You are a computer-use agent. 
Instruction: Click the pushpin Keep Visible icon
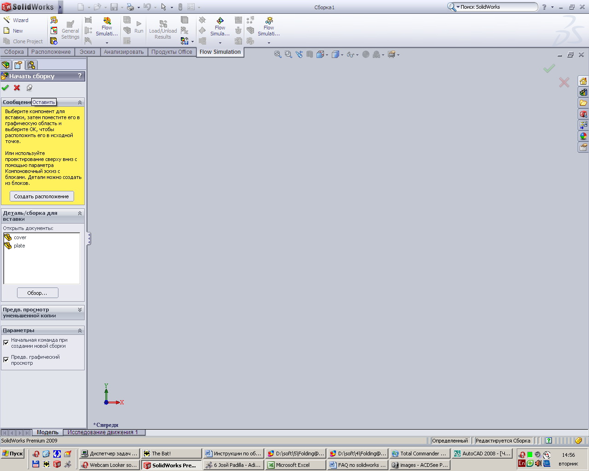(29, 87)
